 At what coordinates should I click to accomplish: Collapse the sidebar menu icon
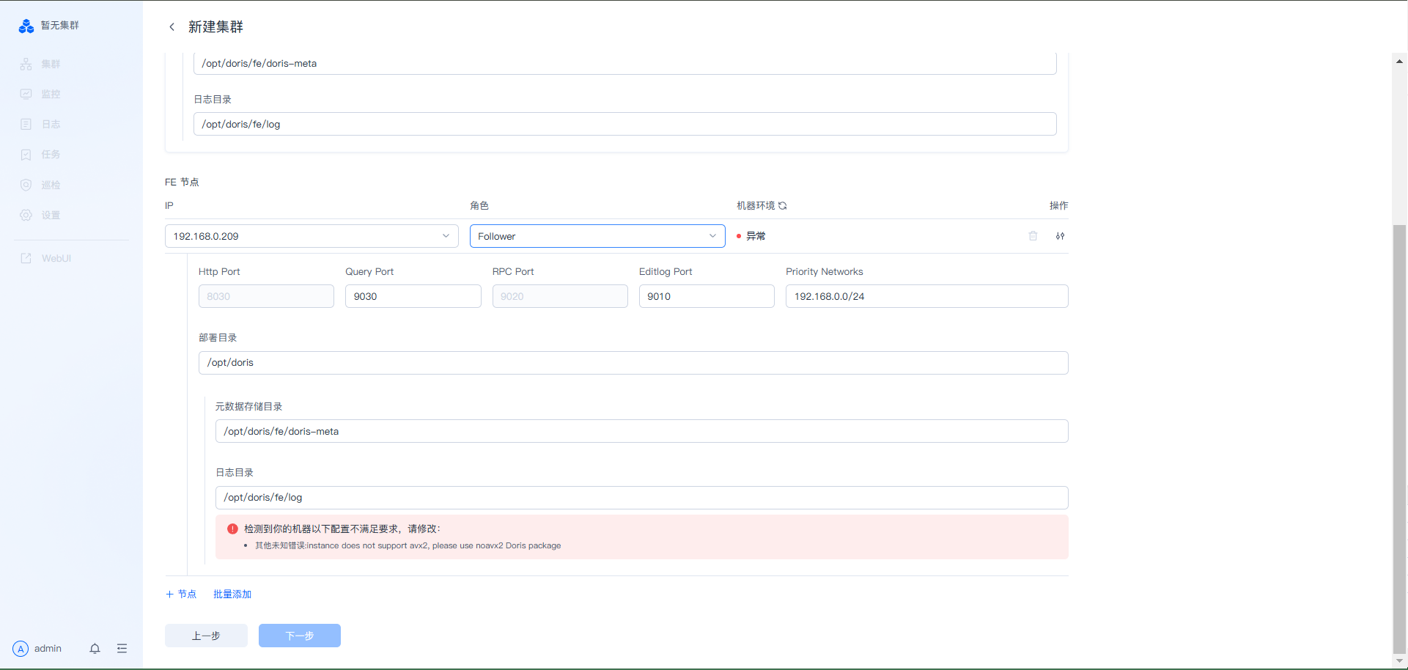click(122, 649)
